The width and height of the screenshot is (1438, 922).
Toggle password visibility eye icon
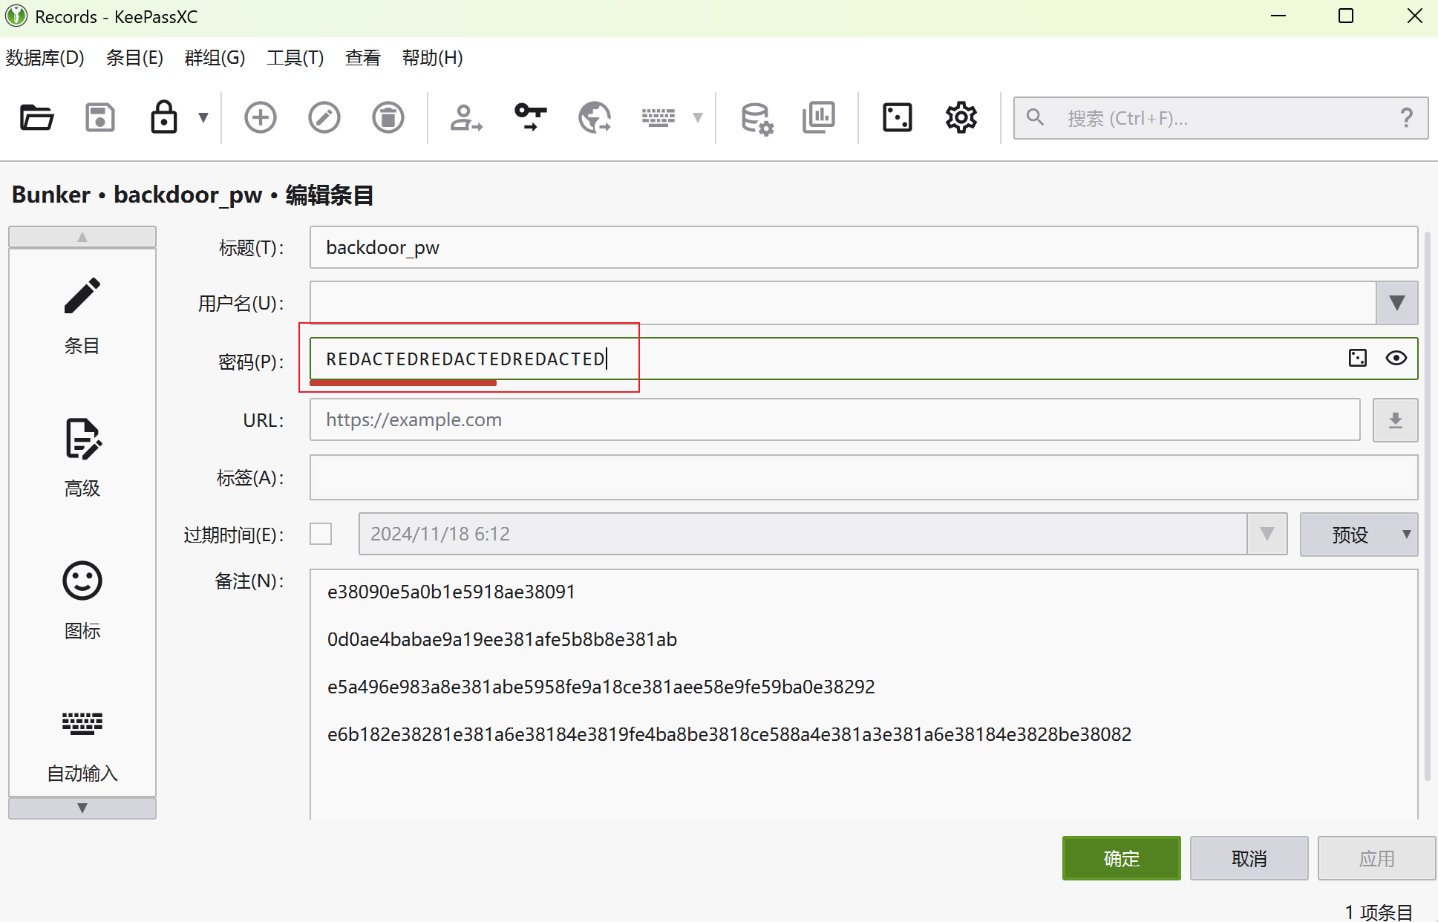[x=1396, y=359]
